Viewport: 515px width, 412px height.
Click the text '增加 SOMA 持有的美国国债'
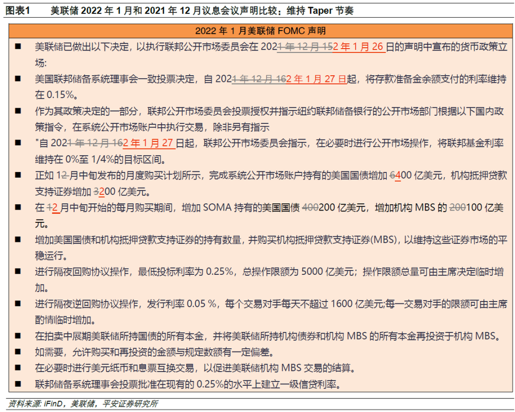click(x=241, y=208)
